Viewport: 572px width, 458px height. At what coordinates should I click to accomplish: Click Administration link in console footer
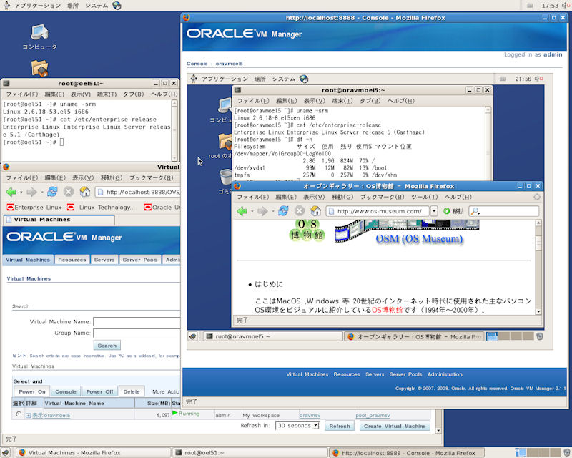pos(445,374)
